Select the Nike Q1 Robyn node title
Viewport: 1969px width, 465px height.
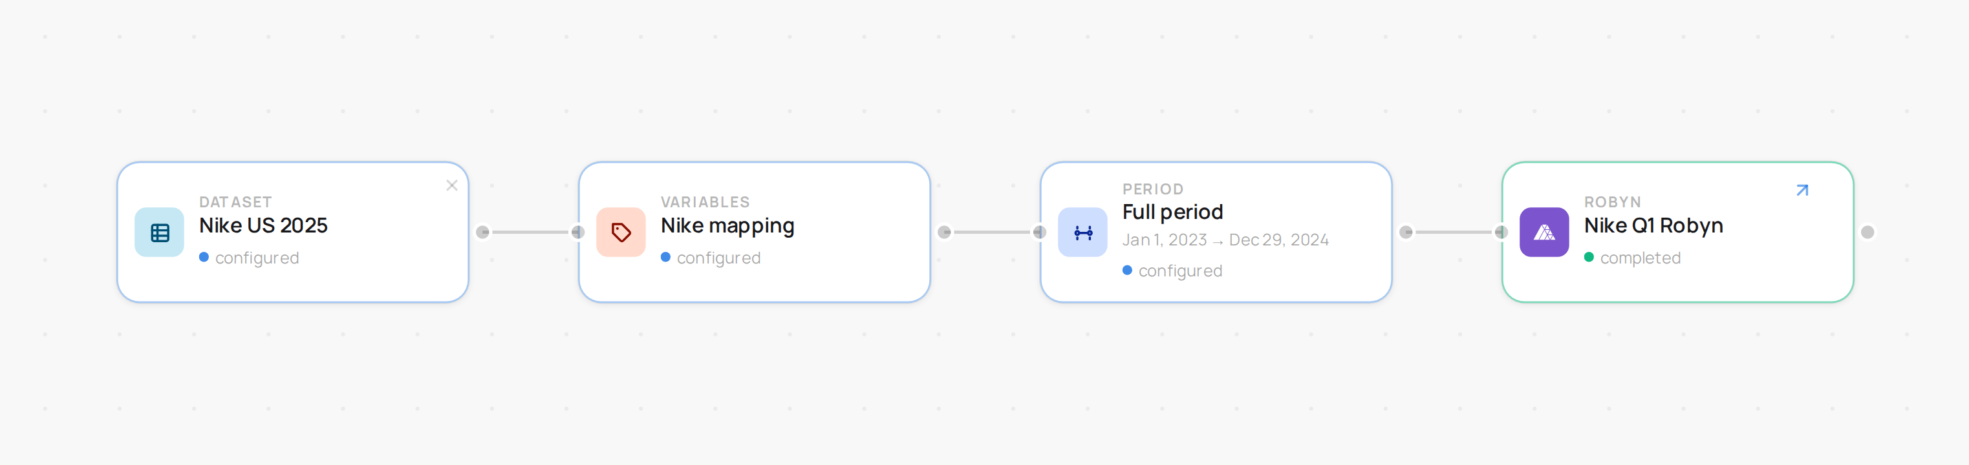1653,226
